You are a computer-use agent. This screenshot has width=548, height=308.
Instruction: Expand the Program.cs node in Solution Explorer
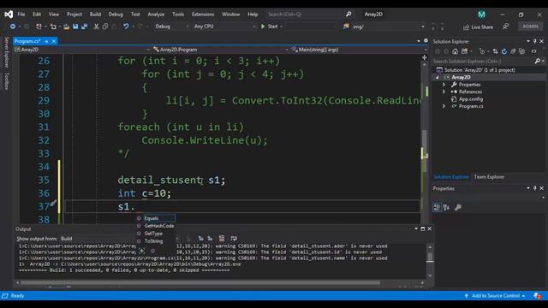(444, 106)
